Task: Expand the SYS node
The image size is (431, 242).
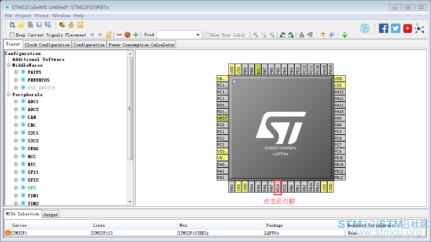Action: pos(16,188)
